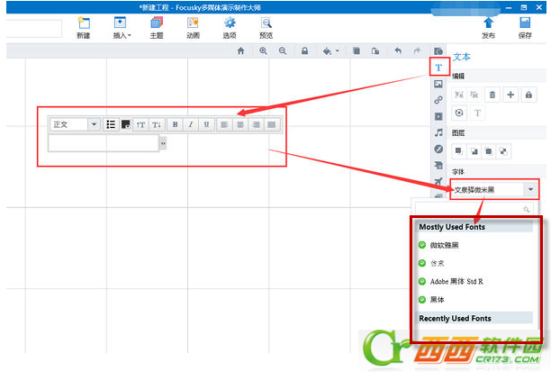This screenshot has height=372, width=551.
Task: Zoom in on the canvas
Action: pos(263,51)
